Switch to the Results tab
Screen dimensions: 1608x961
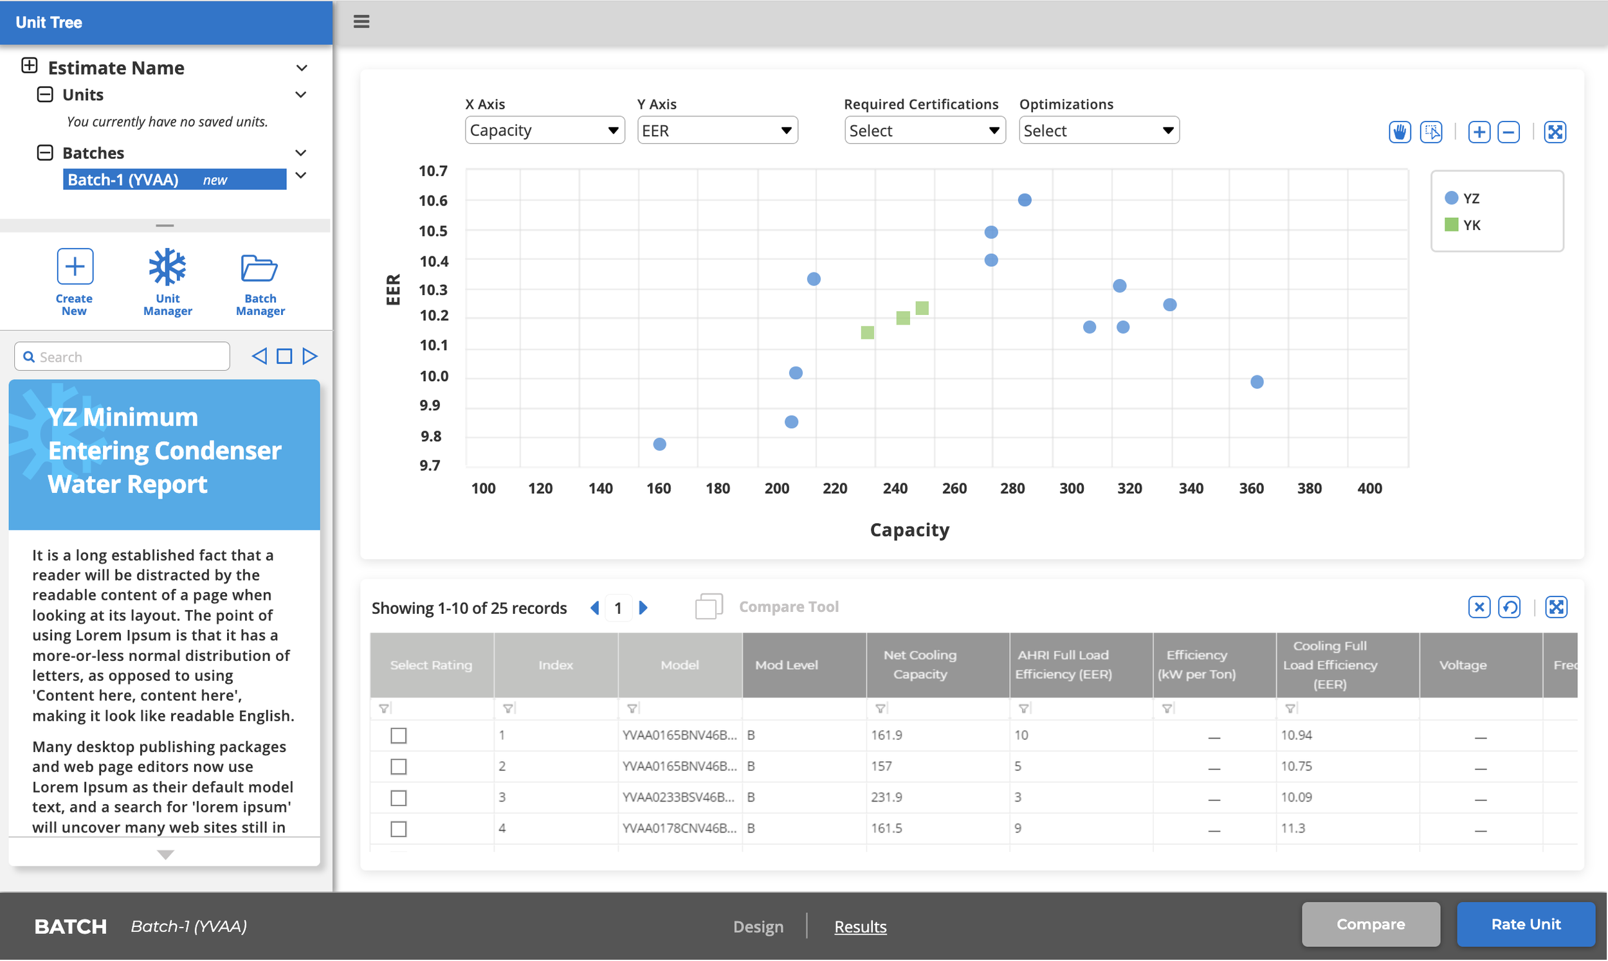[x=860, y=928]
